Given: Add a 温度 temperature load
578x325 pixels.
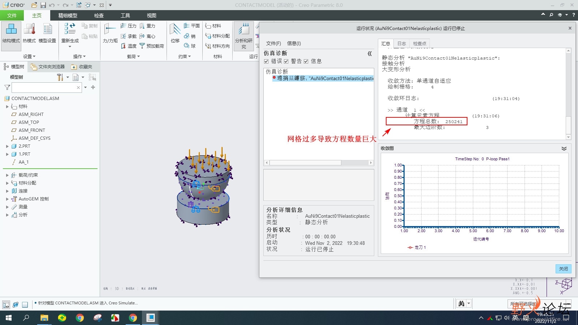Looking at the screenshot, I should coord(128,46).
